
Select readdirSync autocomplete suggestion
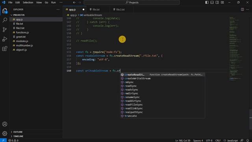(163, 101)
